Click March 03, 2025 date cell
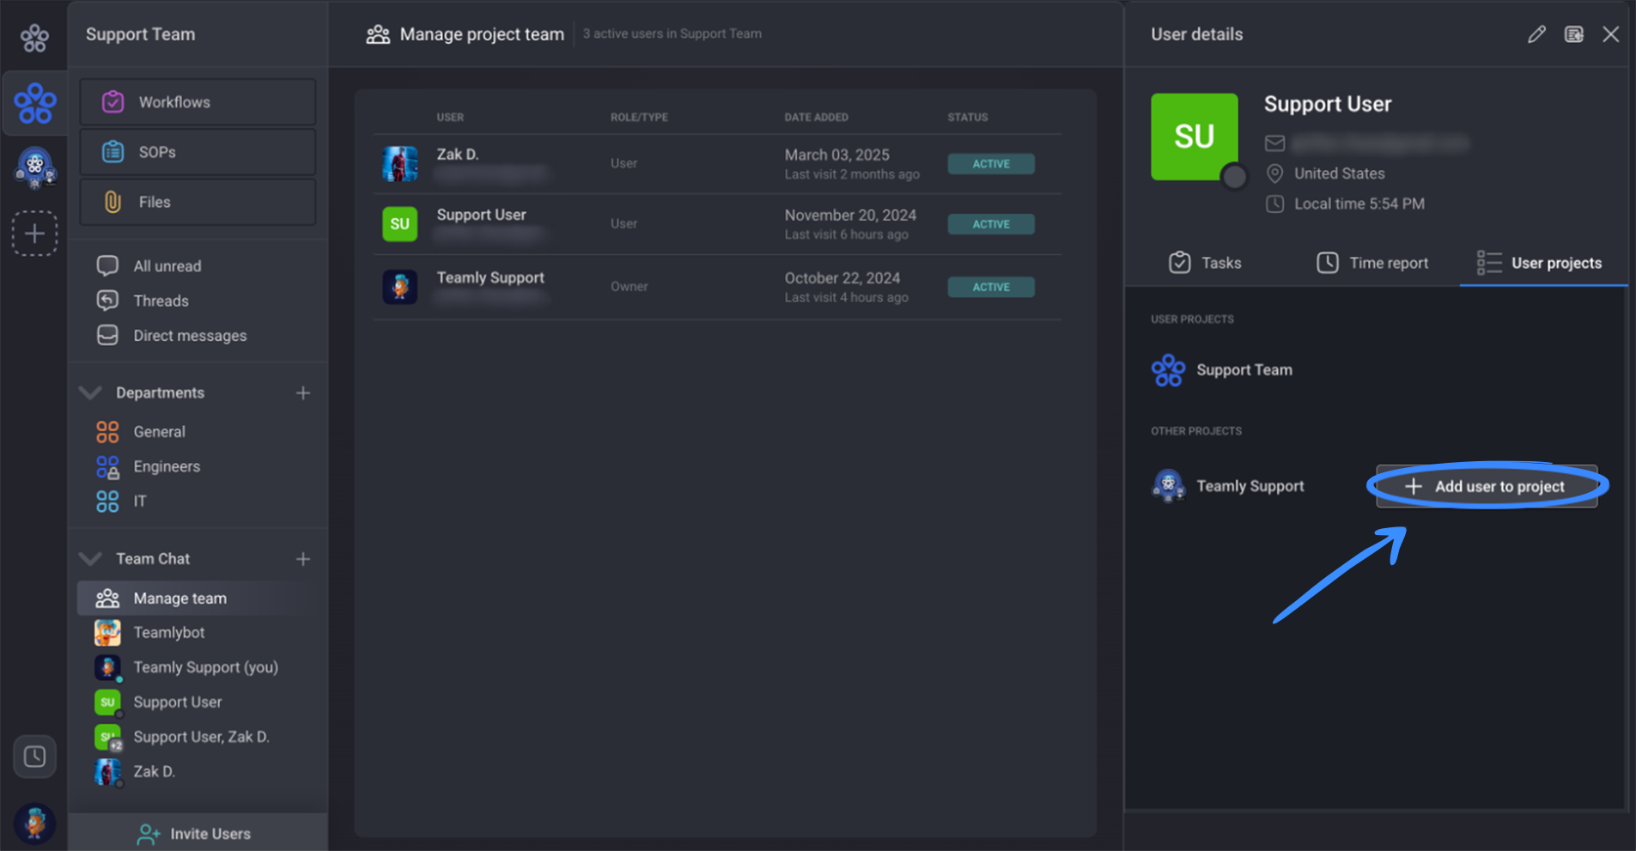1636x851 pixels. [836, 155]
